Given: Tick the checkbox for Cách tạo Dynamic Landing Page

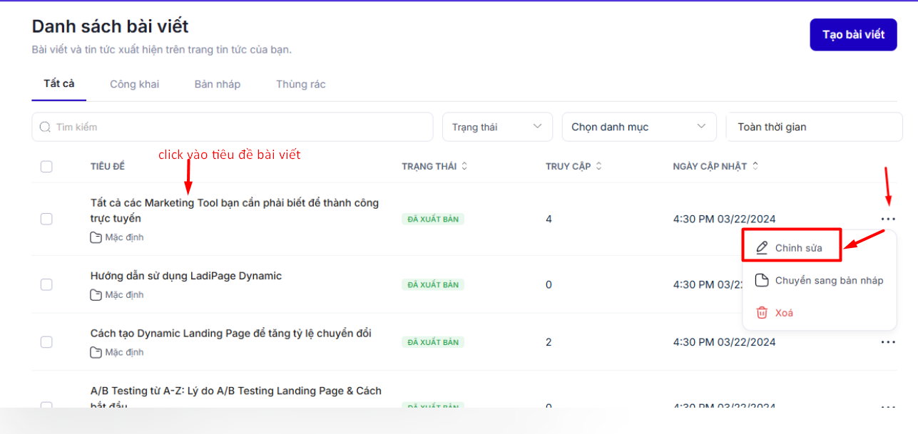Looking at the screenshot, I should pos(46,342).
